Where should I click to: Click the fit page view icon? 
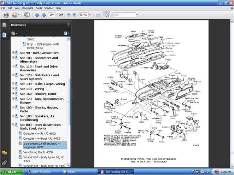coord(106,15)
